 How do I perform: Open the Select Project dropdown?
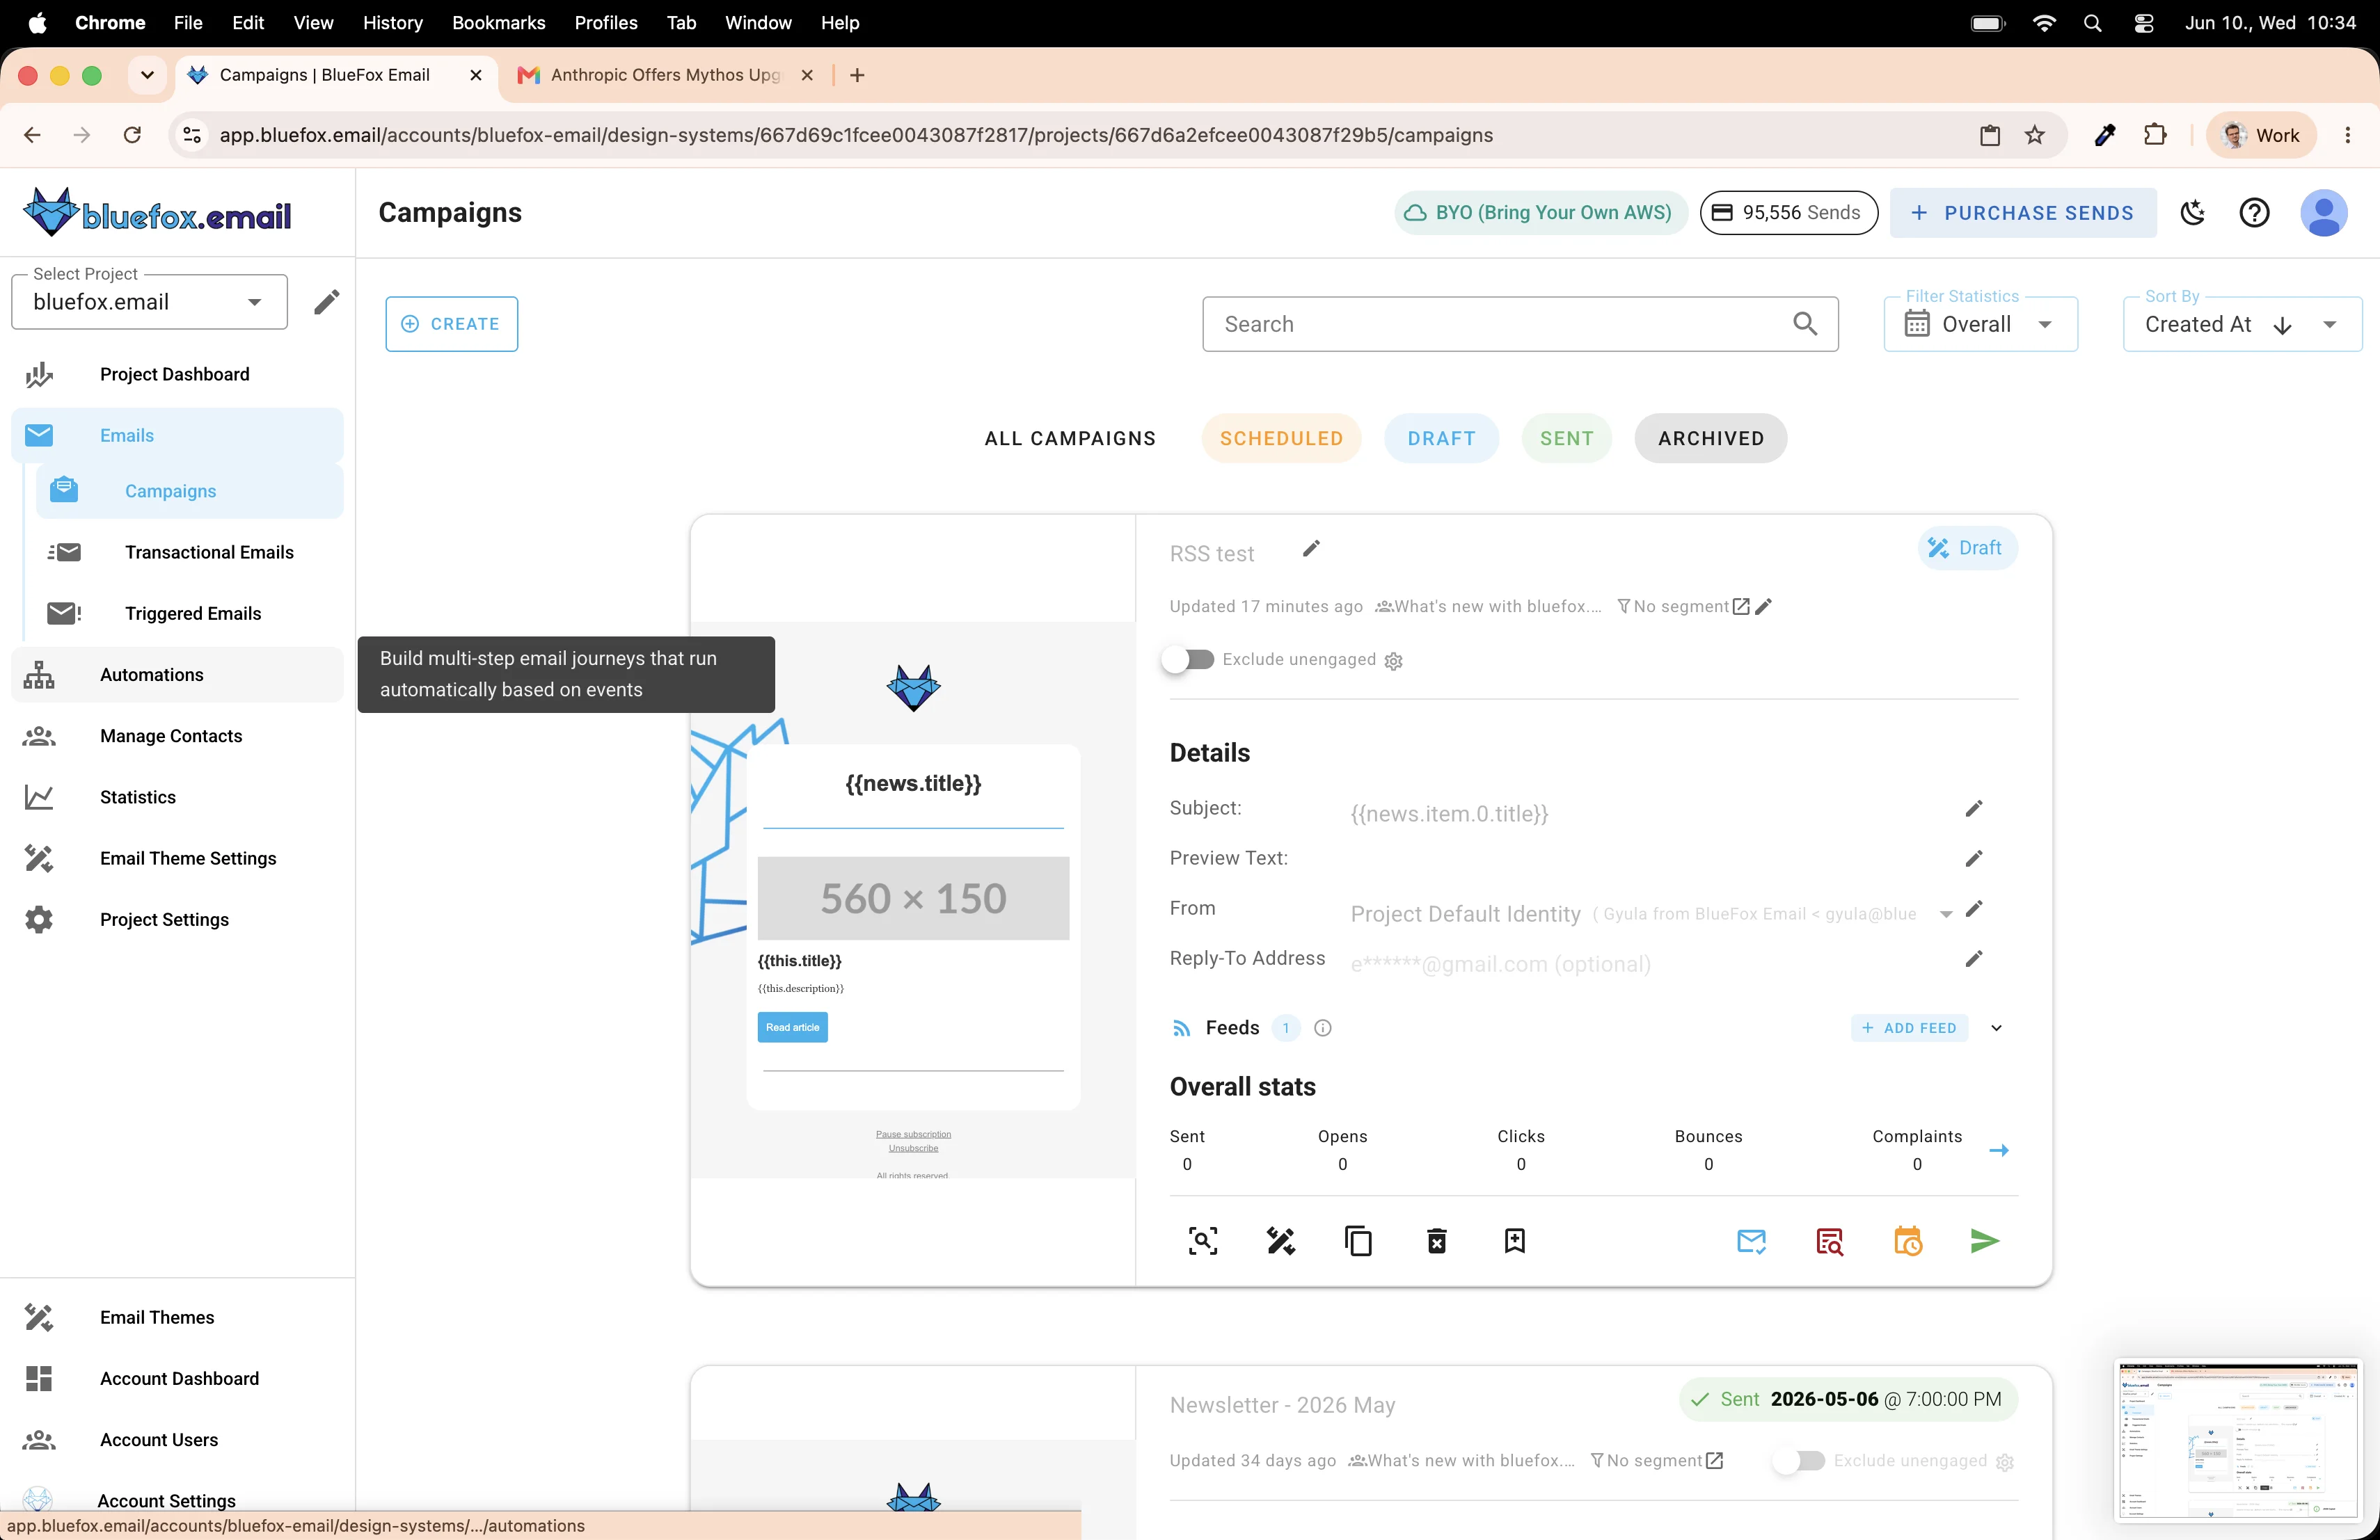coord(149,302)
